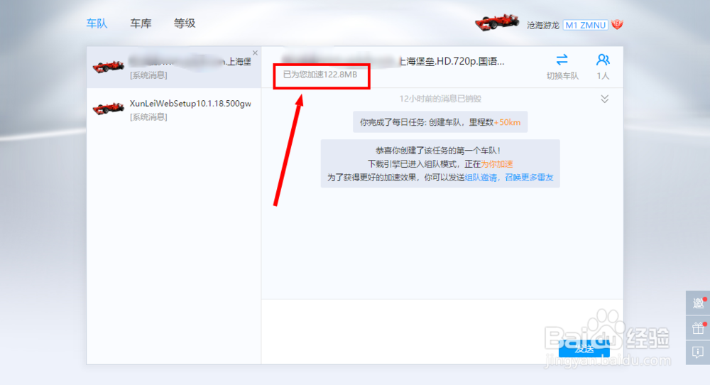The width and height of the screenshot is (710, 385).
Task: Click the 上海堡垒.HD.720p.国语 chat title
Action: (452, 61)
